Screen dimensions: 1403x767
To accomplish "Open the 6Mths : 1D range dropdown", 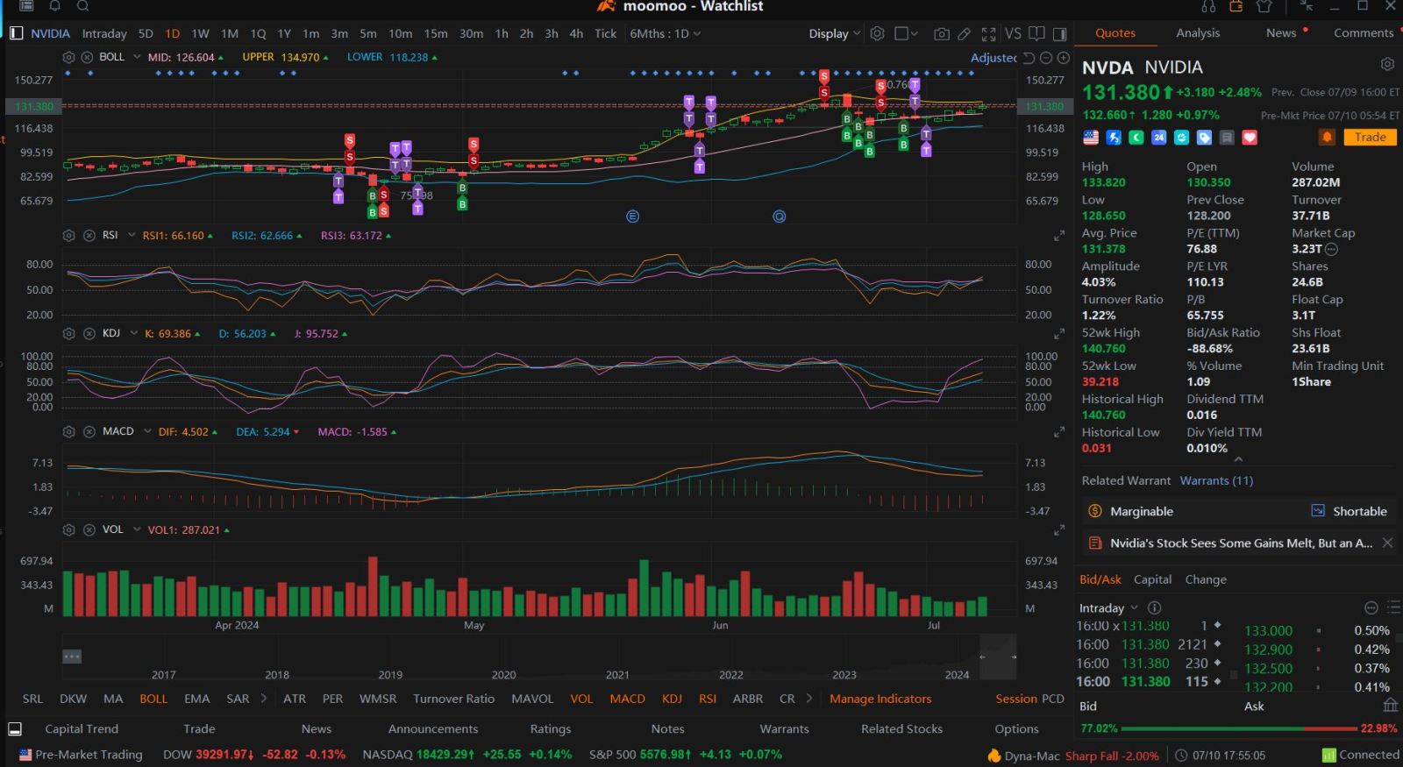I will [x=665, y=33].
